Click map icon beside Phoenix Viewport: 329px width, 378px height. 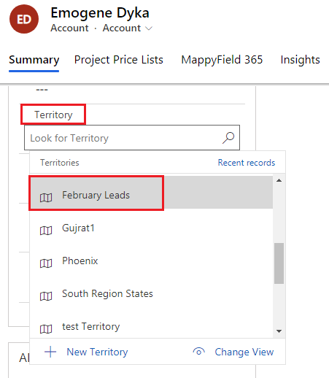click(x=46, y=263)
